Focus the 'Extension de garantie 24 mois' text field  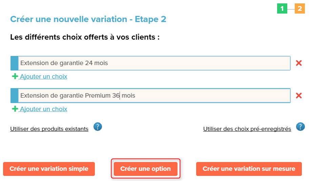click(x=154, y=63)
